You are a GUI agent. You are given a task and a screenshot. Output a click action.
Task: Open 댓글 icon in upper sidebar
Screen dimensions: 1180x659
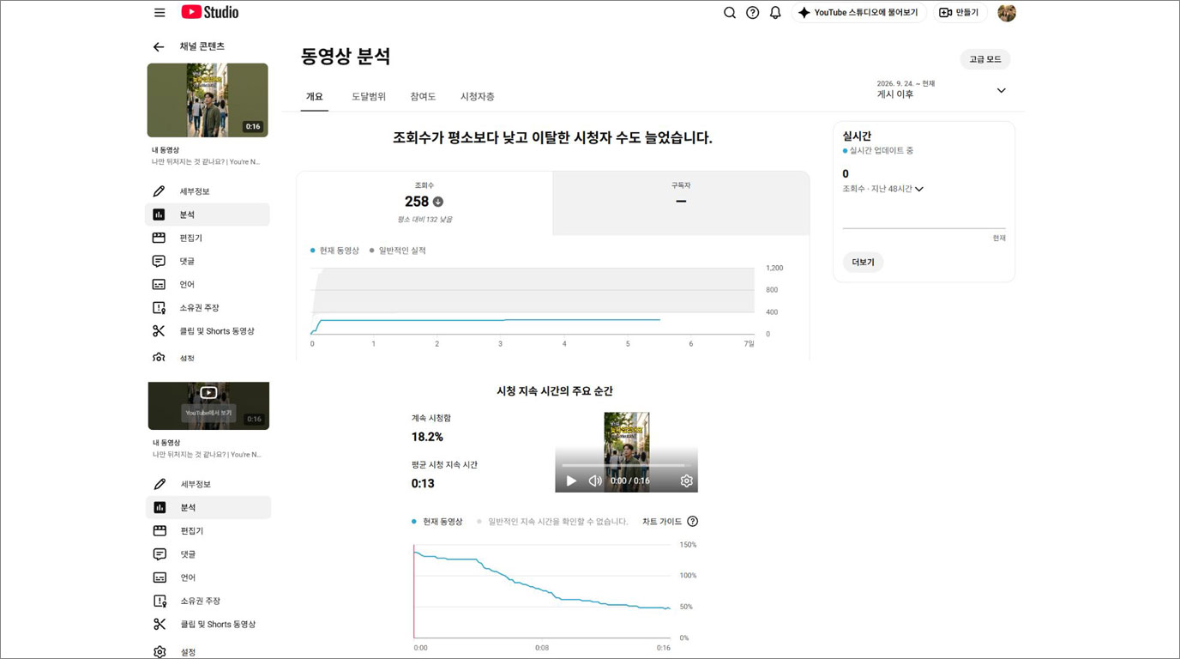(159, 261)
